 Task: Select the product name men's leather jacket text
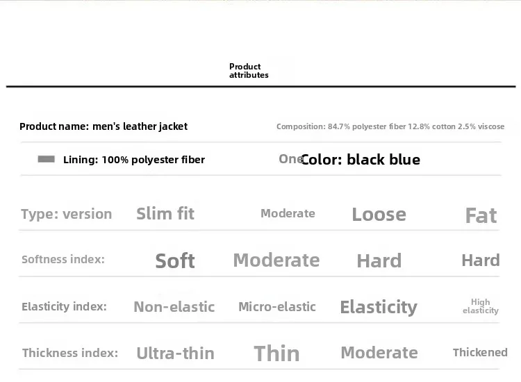(x=104, y=126)
